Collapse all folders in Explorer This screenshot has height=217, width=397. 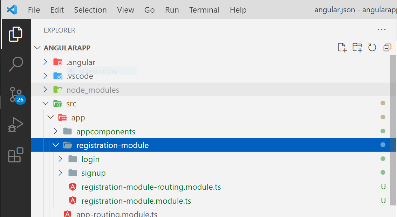pos(387,48)
